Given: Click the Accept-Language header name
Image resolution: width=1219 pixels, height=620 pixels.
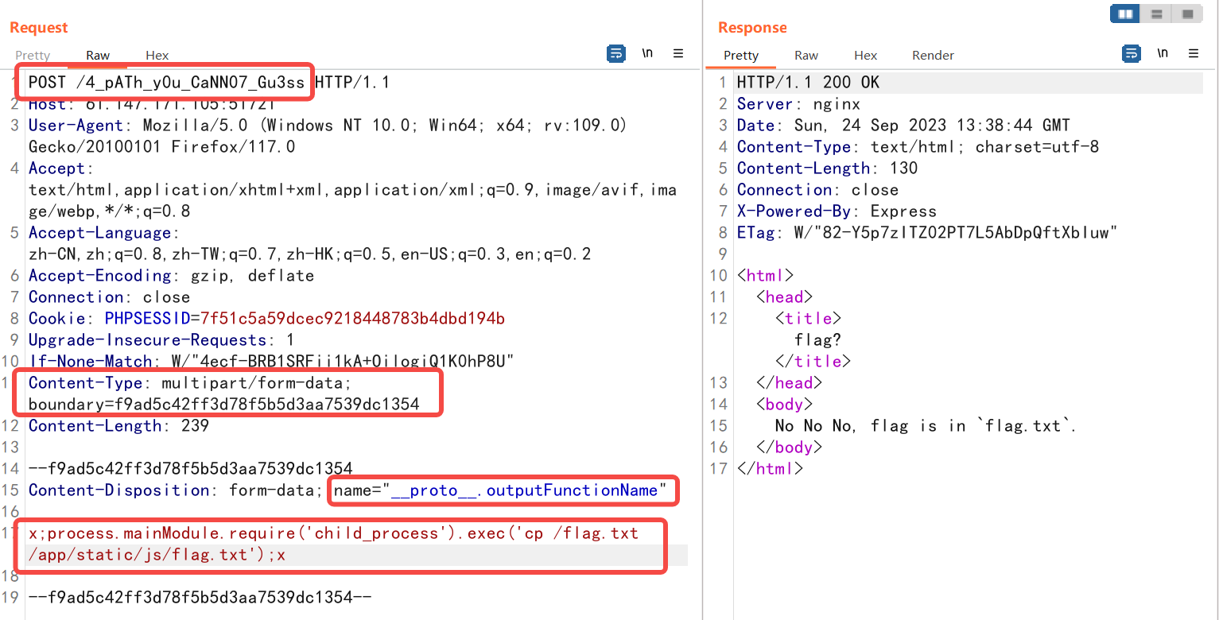Looking at the screenshot, I should point(101,233).
